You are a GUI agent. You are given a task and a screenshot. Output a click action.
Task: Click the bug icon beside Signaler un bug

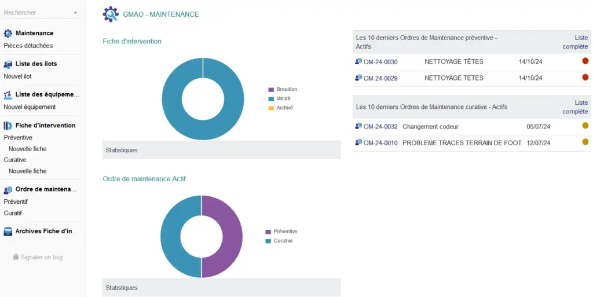[x=16, y=257]
